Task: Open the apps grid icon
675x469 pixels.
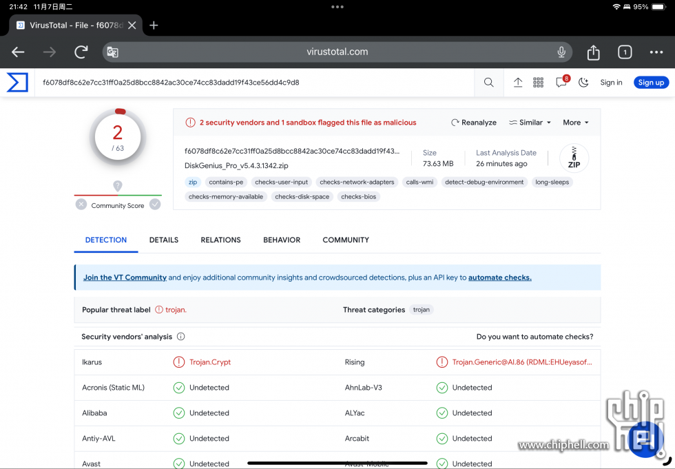Action: tap(538, 82)
